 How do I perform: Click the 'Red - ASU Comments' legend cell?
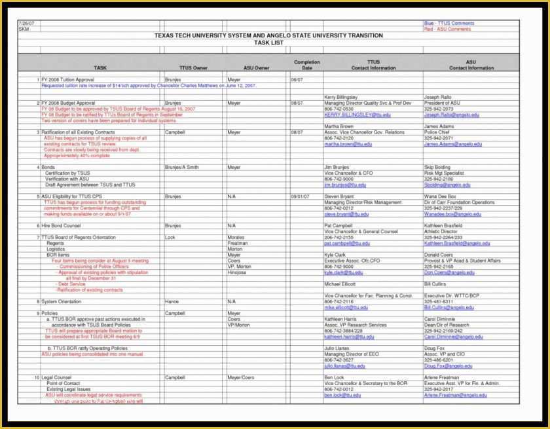(x=447, y=29)
